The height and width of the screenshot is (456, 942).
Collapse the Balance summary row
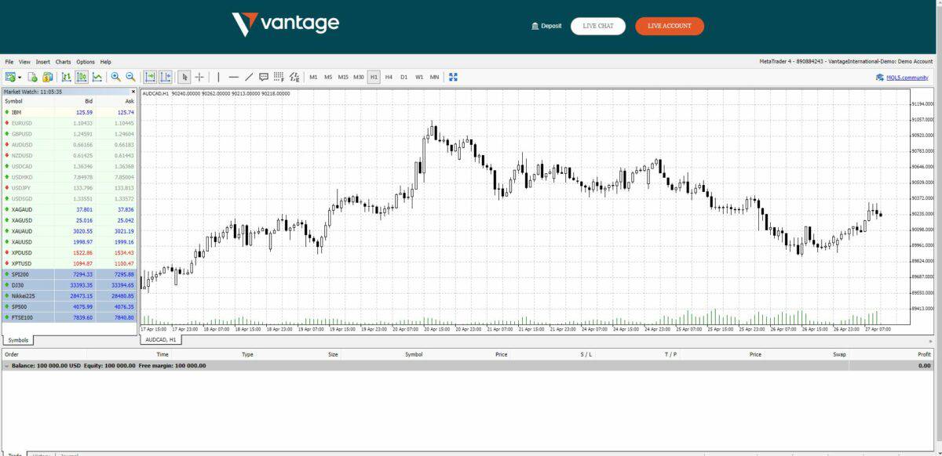click(x=6, y=365)
